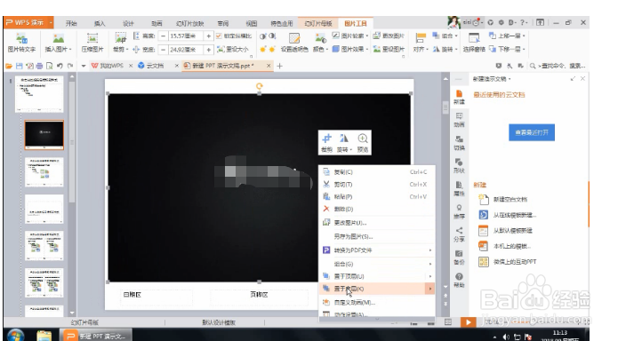
Task: Switch to the 插入 ribbon tab
Action: point(100,23)
